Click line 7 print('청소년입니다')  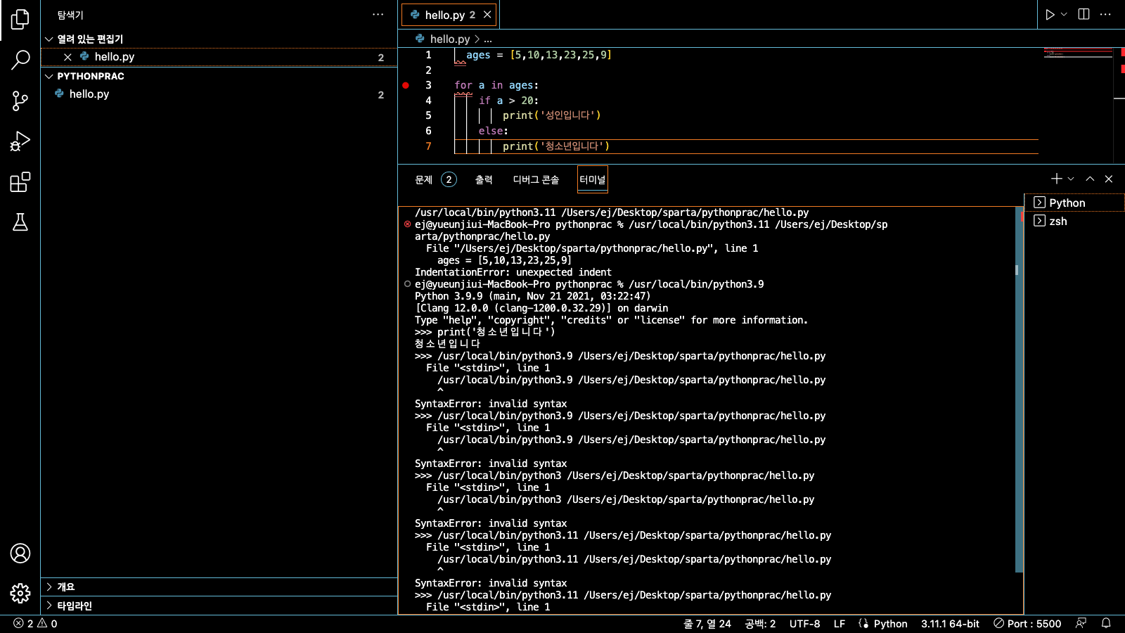(555, 146)
